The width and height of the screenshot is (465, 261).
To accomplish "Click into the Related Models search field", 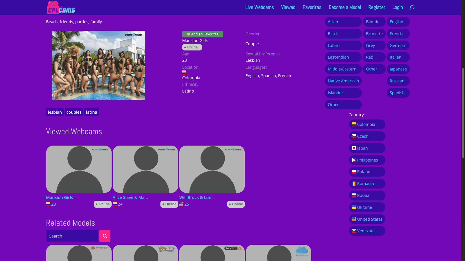I will (72, 236).
